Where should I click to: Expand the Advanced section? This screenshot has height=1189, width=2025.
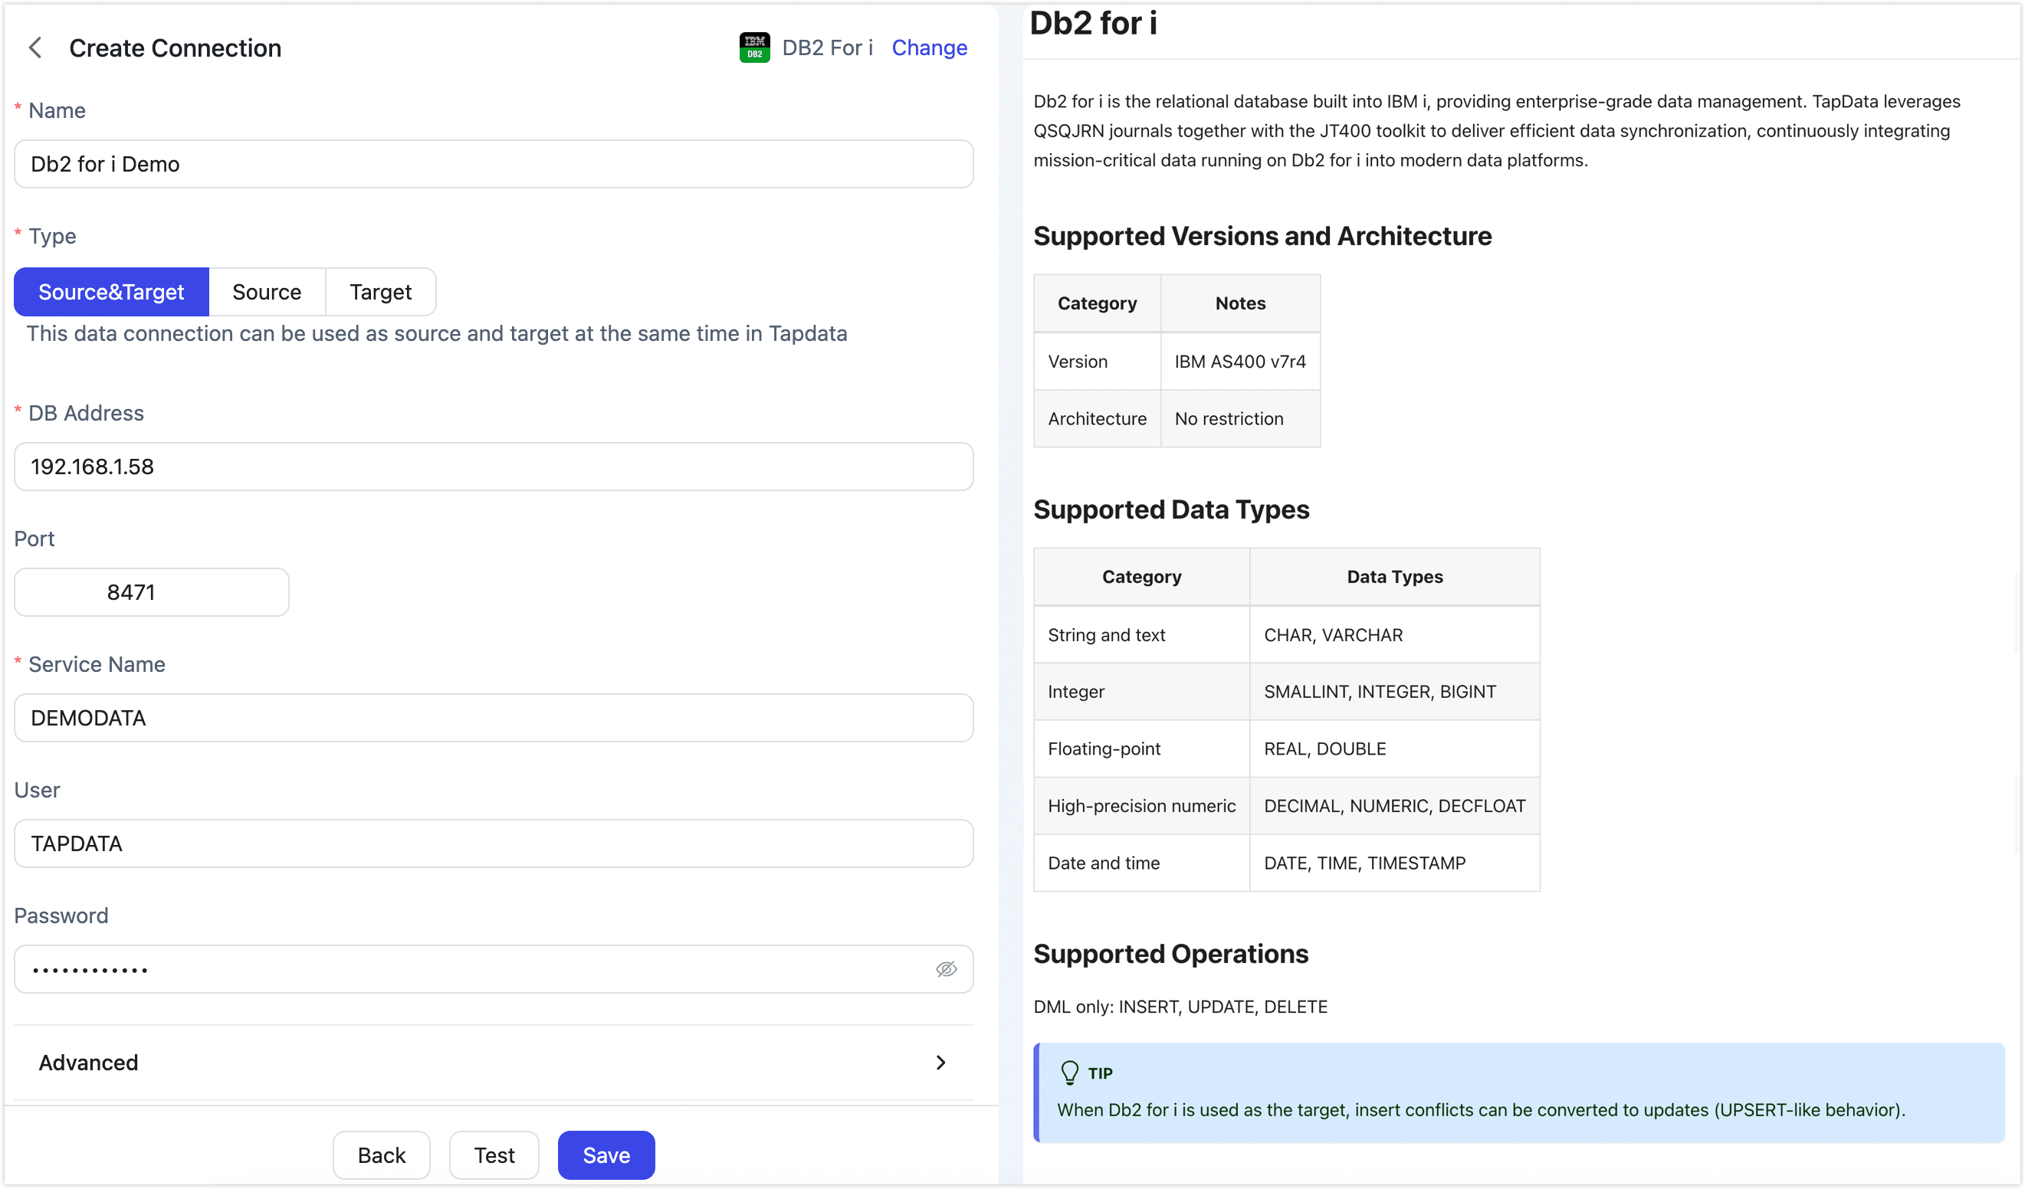(88, 1062)
